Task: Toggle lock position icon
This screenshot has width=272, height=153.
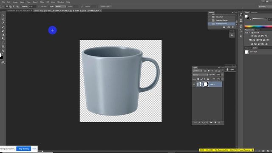Action: 205,79
